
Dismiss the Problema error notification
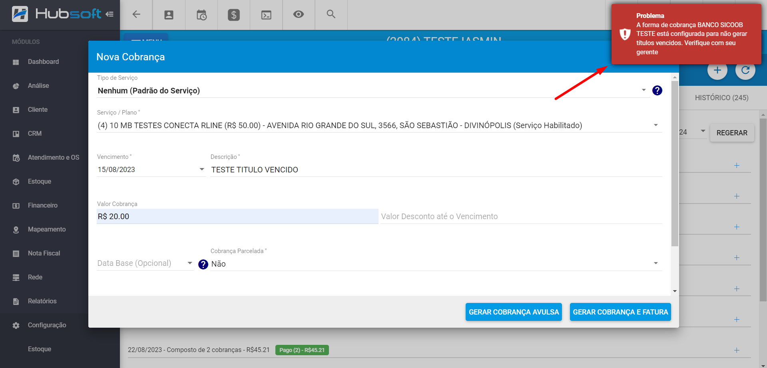(x=686, y=34)
